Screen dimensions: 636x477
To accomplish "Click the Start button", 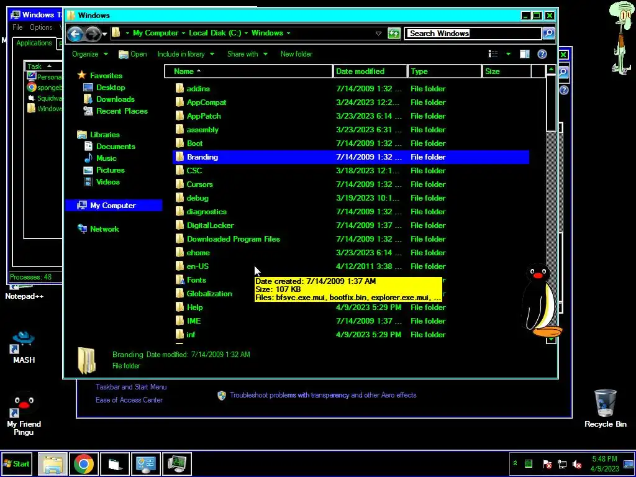I will (x=17, y=463).
